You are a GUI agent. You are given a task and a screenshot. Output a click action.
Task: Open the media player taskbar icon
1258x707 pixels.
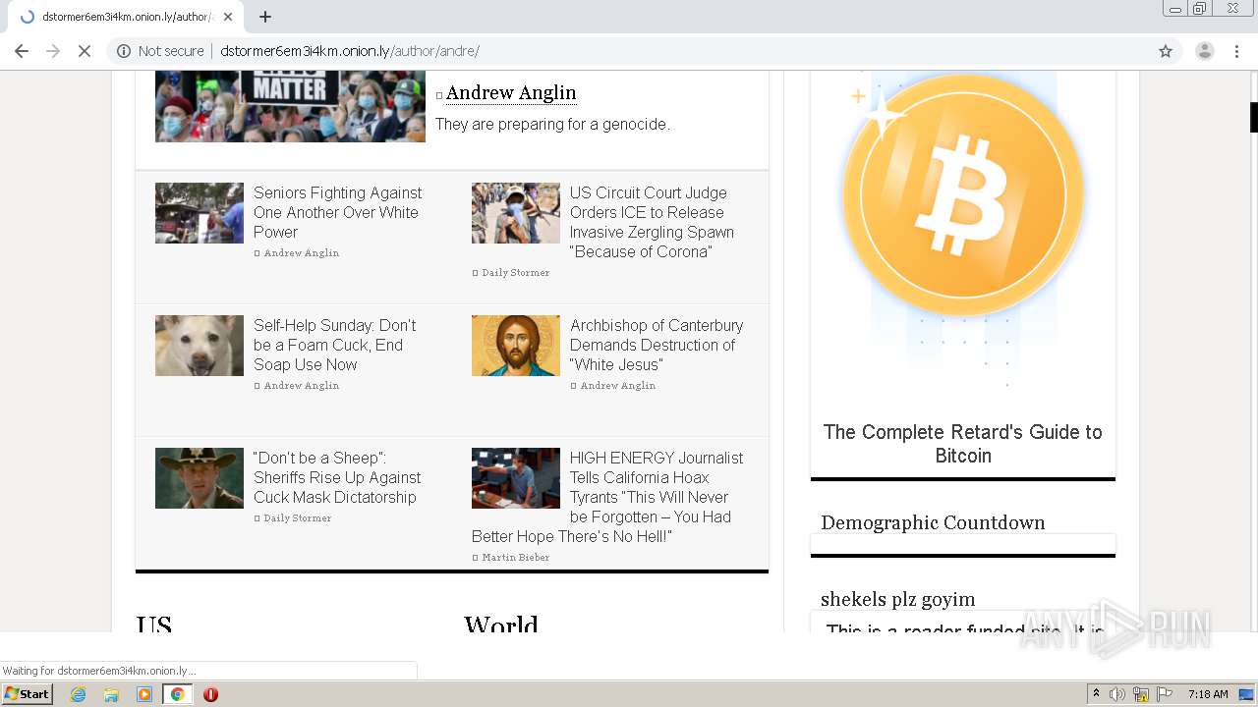(x=144, y=694)
